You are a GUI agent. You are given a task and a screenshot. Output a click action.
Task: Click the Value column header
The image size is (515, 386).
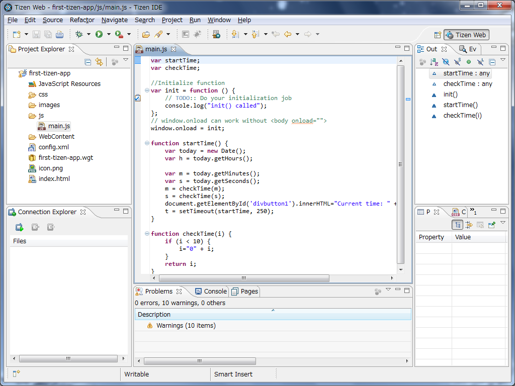click(479, 237)
